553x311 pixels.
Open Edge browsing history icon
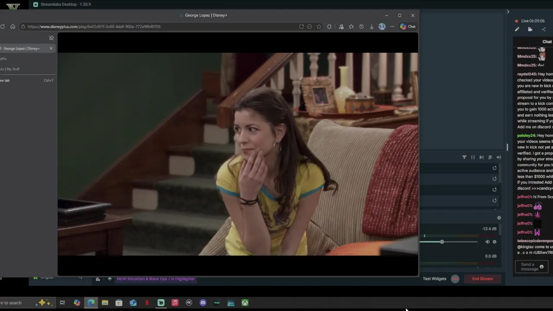click(361, 26)
